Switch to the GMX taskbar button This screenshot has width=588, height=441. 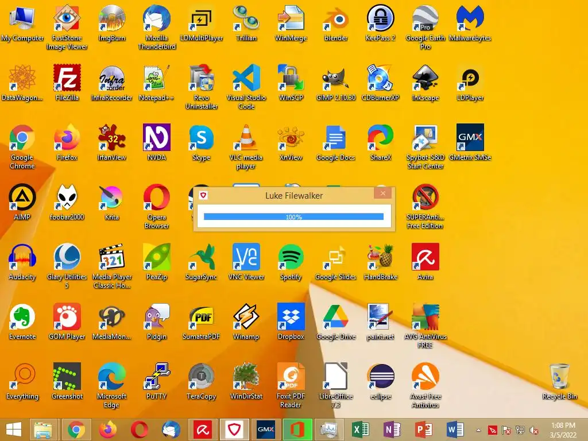(266, 430)
